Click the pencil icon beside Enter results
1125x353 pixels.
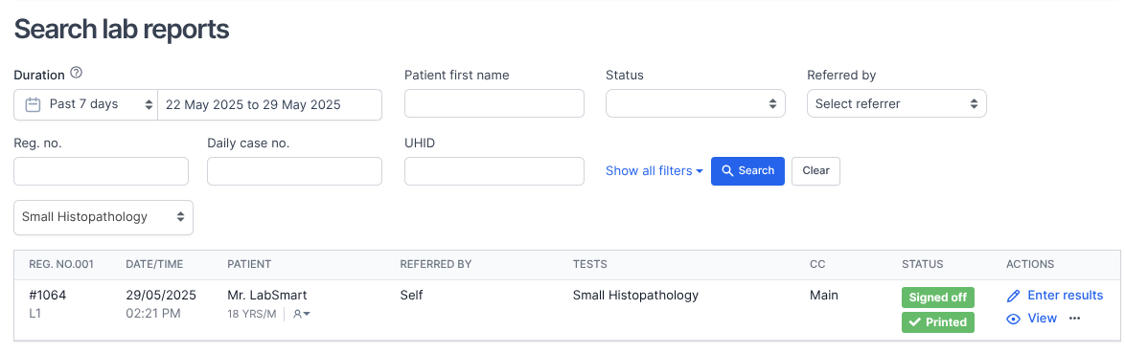coord(1013,296)
